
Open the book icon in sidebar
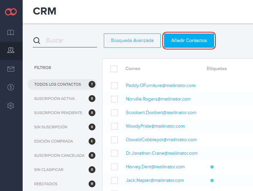[11, 33]
